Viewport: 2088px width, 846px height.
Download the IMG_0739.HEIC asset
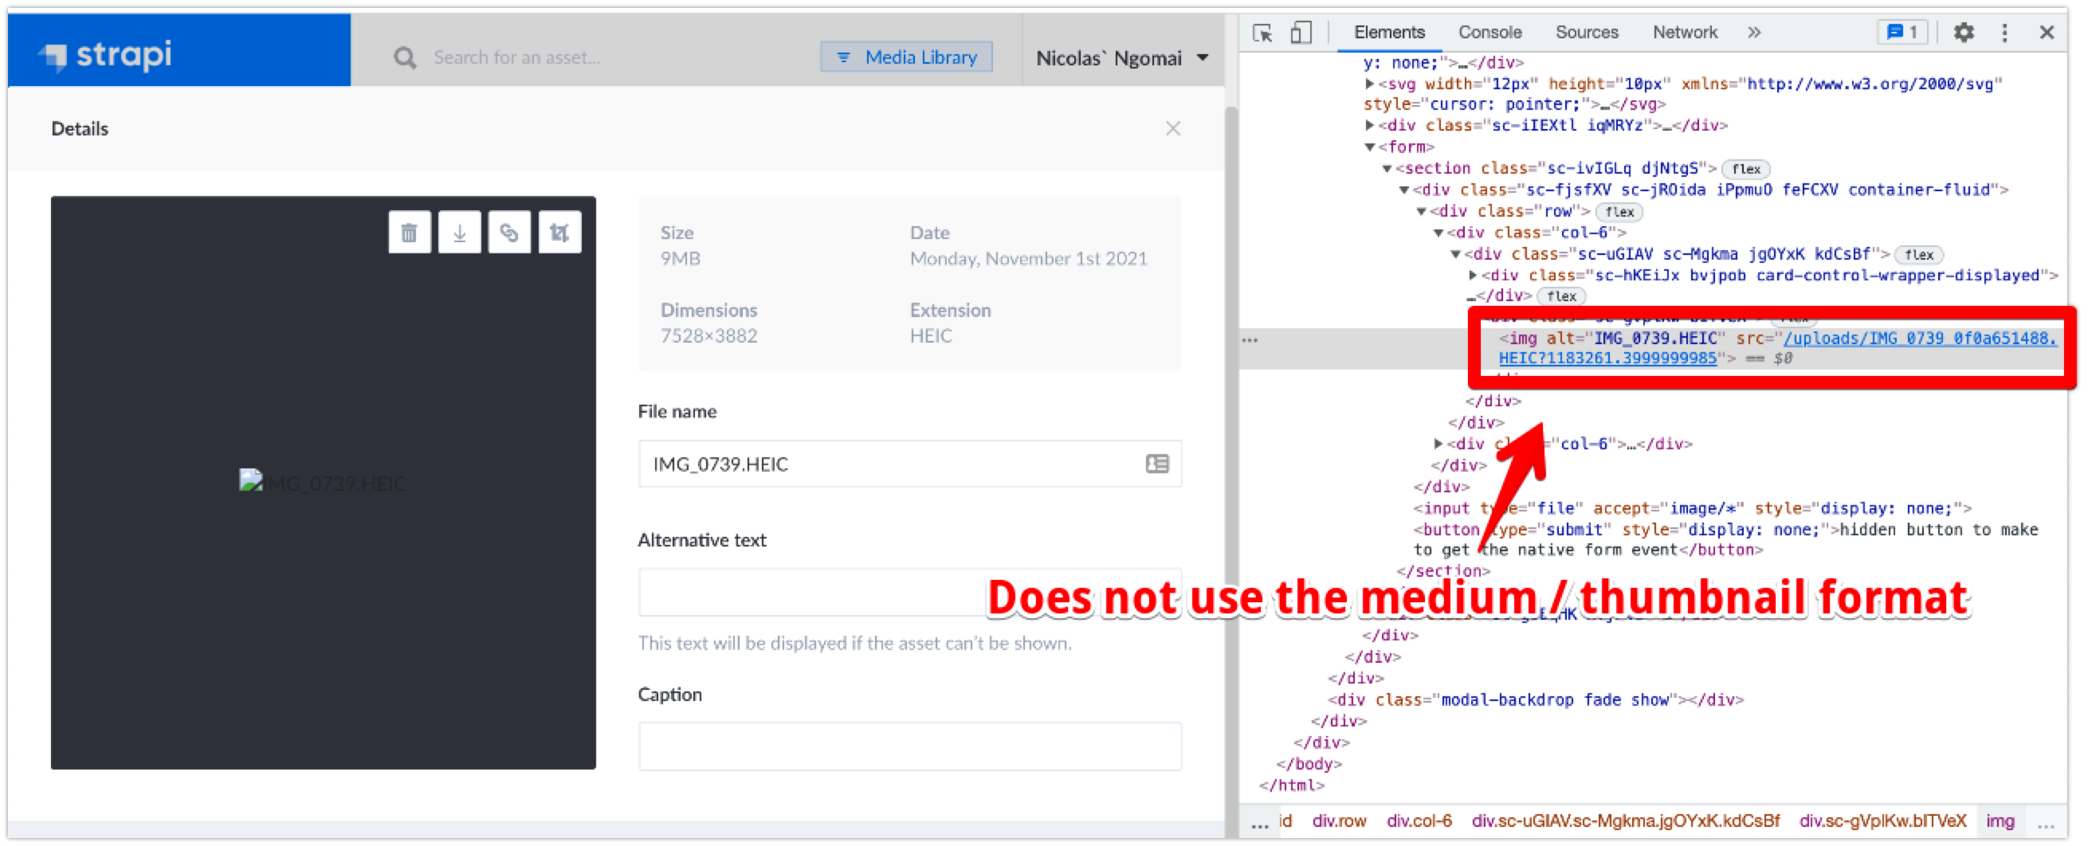point(460,232)
